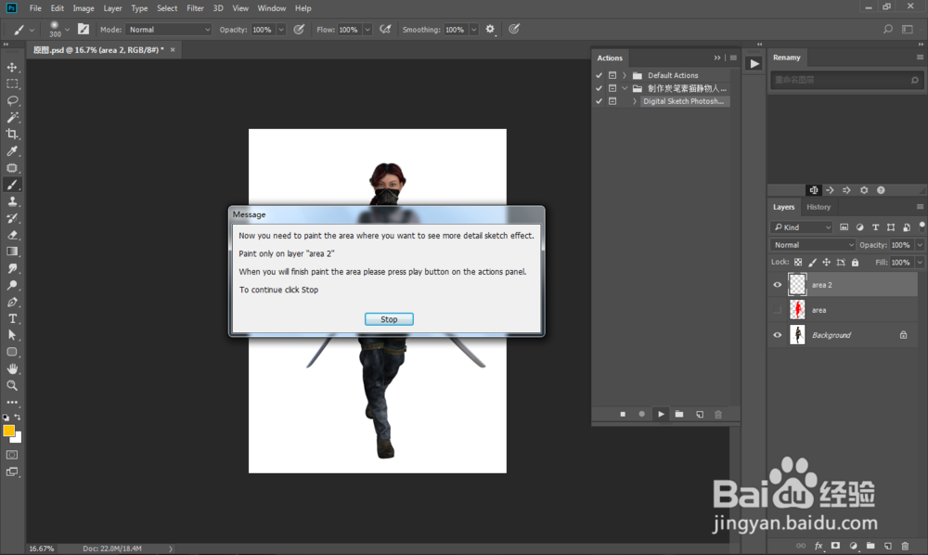Select area 2 layer thumbnail
The width and height of the screenshot is (928, 555).
point(797,285)
